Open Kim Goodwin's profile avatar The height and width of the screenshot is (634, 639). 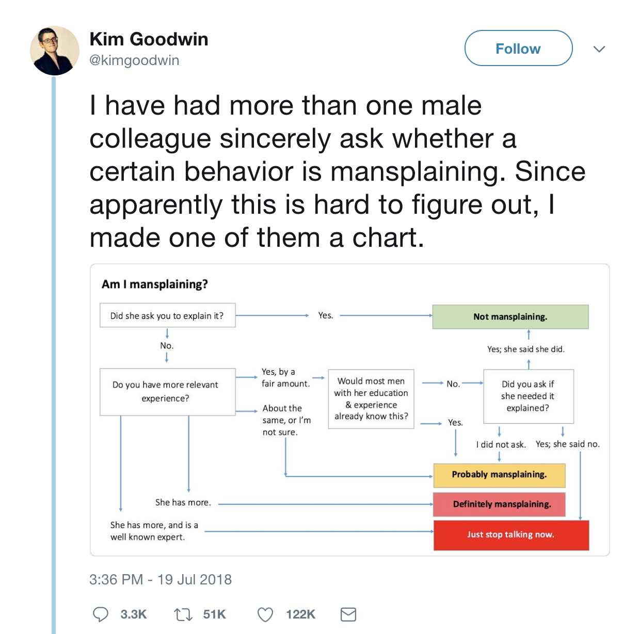[55, 51]
